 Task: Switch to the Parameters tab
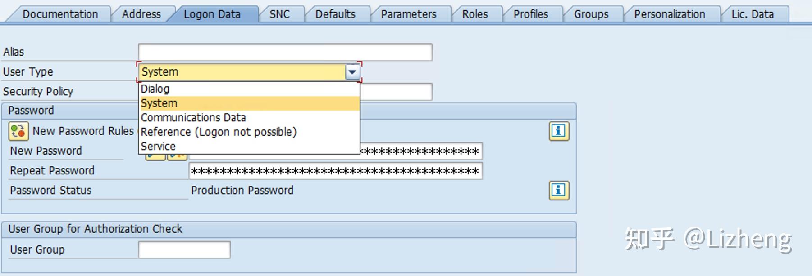(x=409, y=14)
